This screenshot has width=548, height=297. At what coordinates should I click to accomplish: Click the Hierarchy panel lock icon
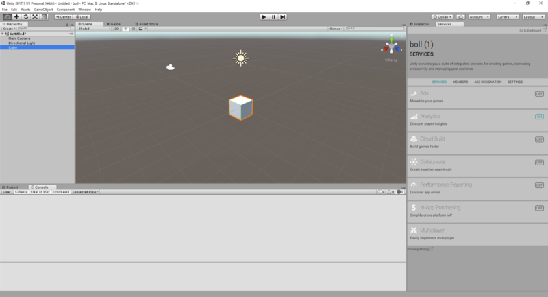(66, 25)
